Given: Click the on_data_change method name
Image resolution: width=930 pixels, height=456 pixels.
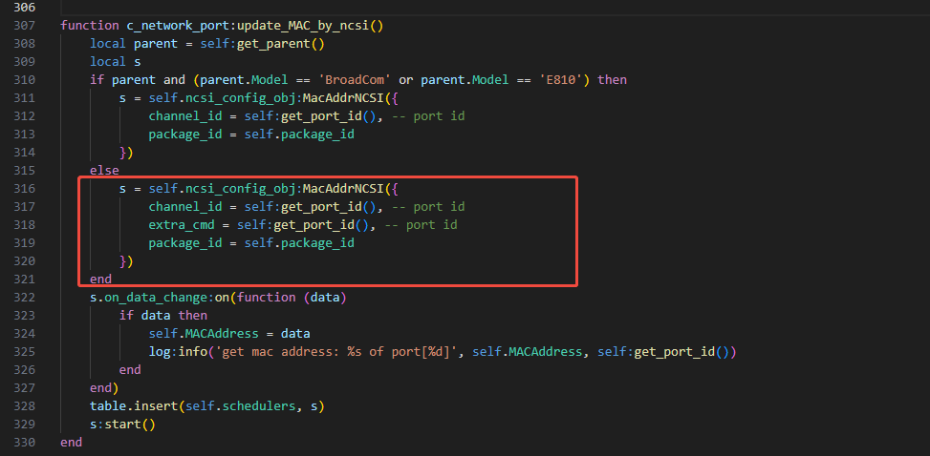Looking at the screenshot, I should 156,298.
